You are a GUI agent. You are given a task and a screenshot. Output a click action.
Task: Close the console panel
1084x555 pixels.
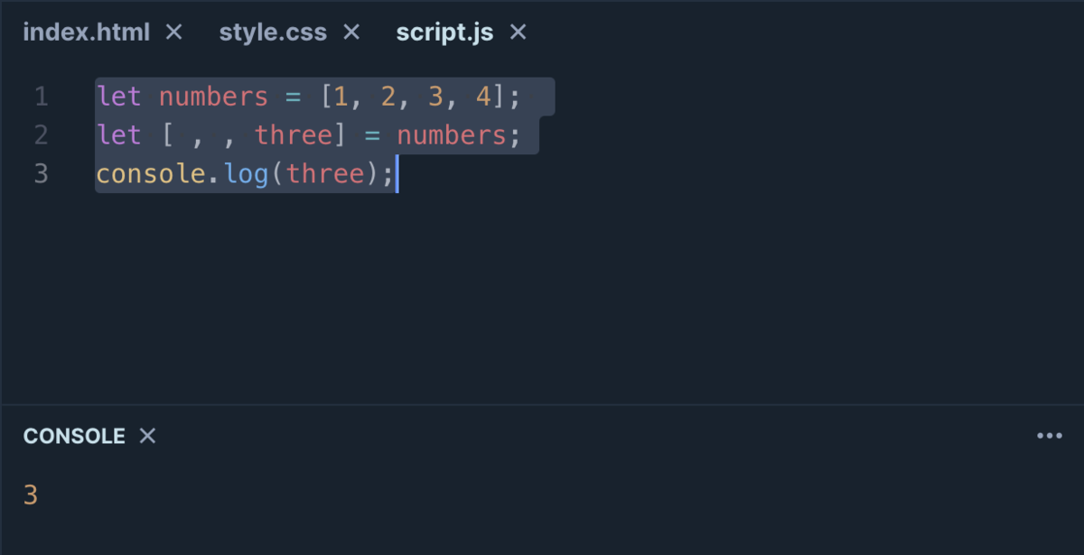[146, 436]
